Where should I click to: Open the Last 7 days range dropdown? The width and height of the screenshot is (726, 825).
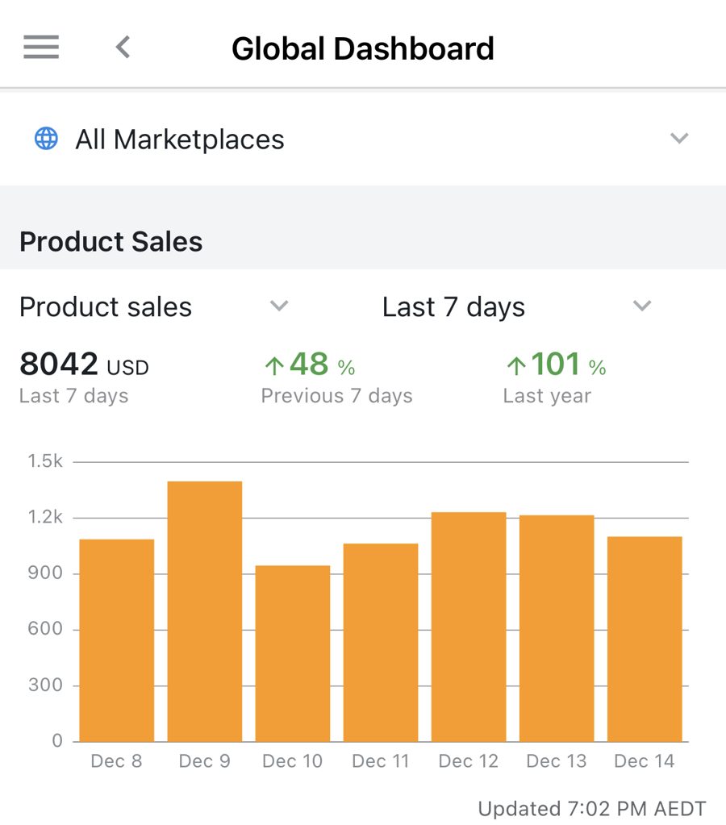(517, 306)
